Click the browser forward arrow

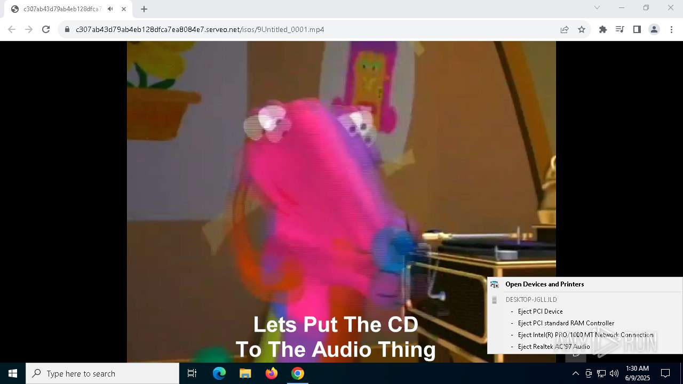(x=29, y=29)
